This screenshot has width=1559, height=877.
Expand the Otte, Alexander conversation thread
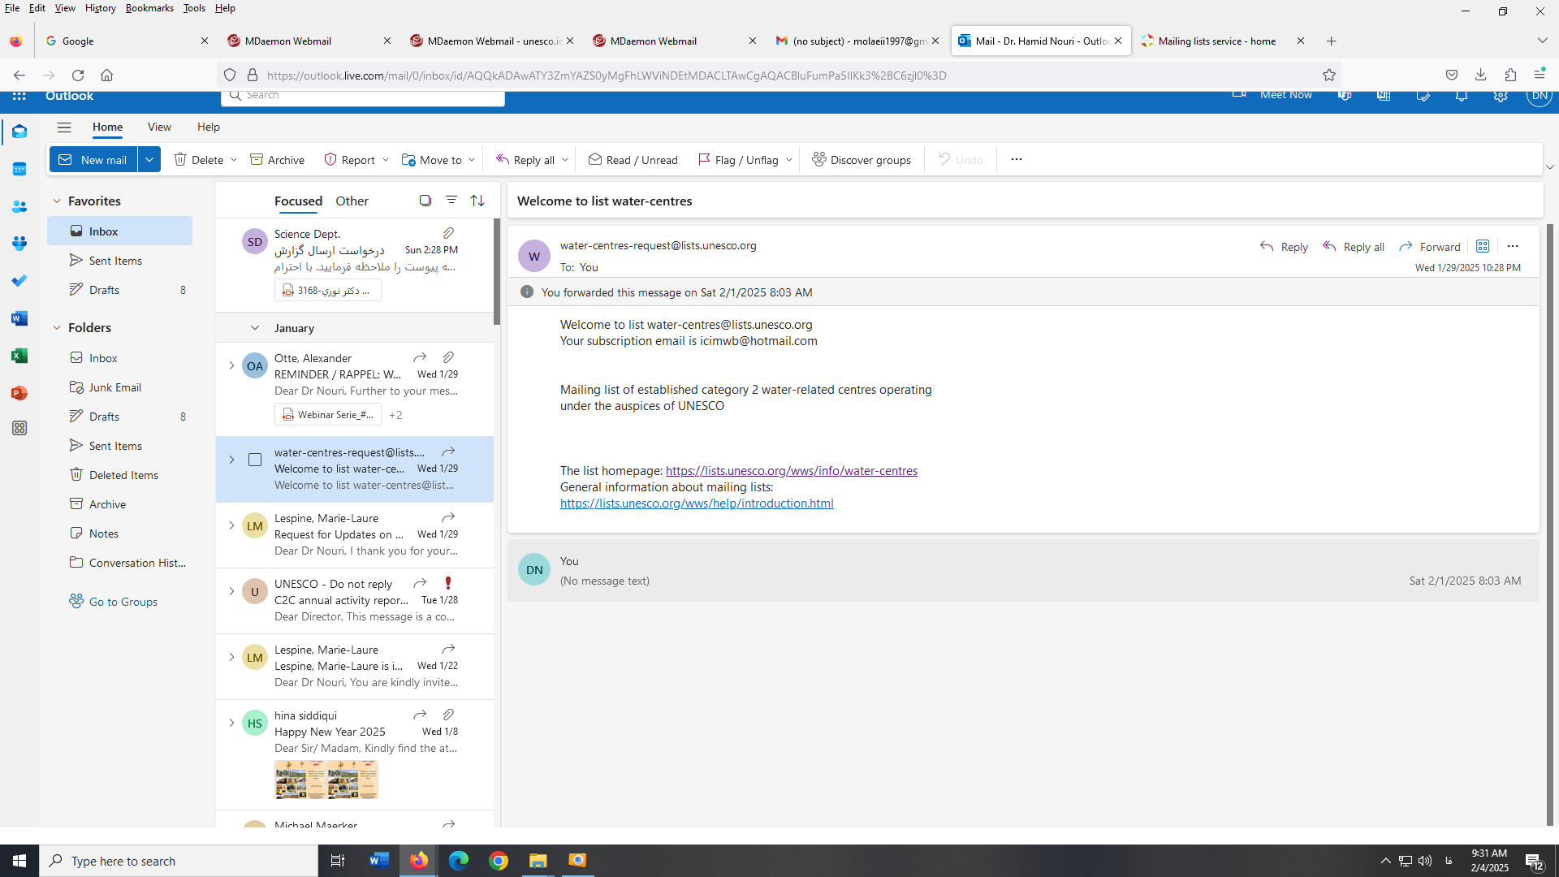coord(231,365)
